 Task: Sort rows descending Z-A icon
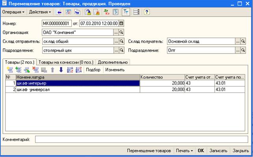point(78,70)
